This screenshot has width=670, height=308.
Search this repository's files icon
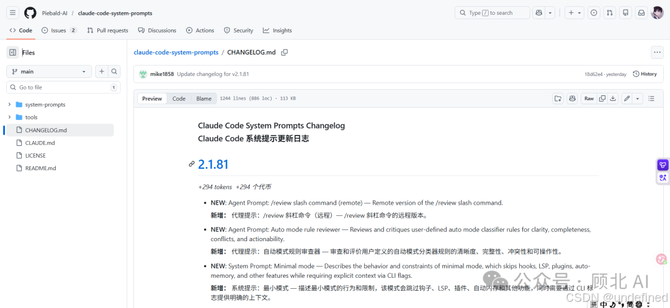coord(114,72)
